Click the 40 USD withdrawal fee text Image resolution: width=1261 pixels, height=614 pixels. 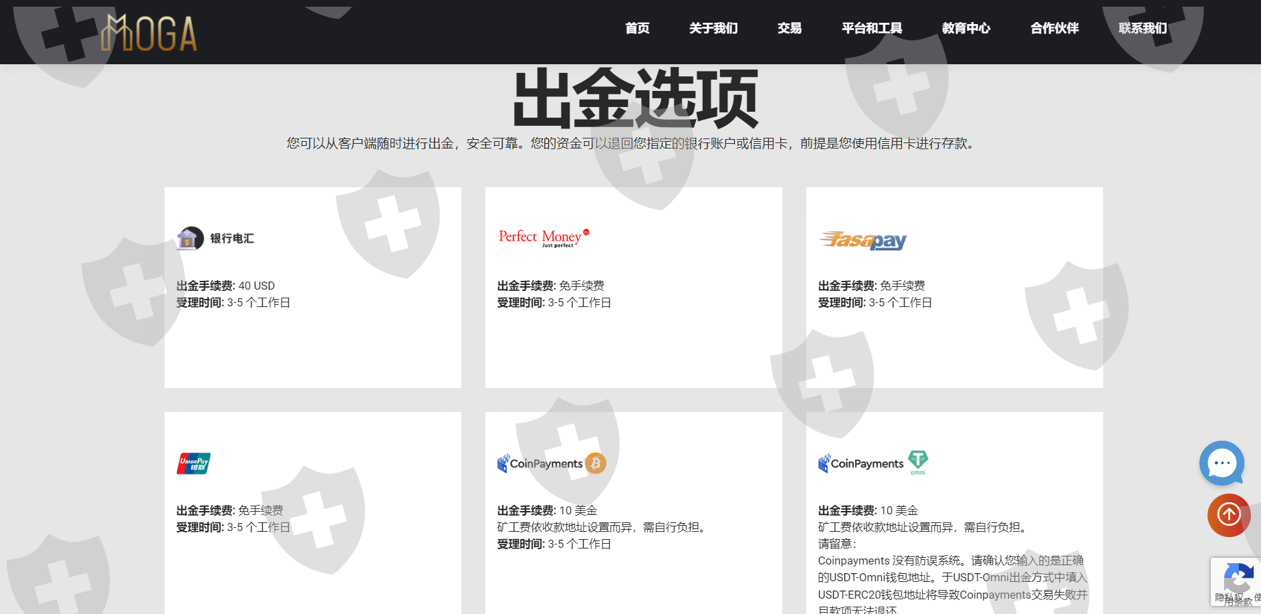click(257, 286)
